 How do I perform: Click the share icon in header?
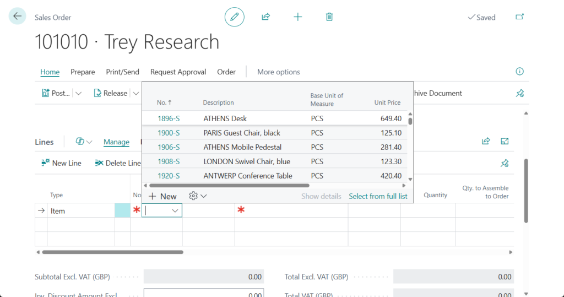click(265, 17)
